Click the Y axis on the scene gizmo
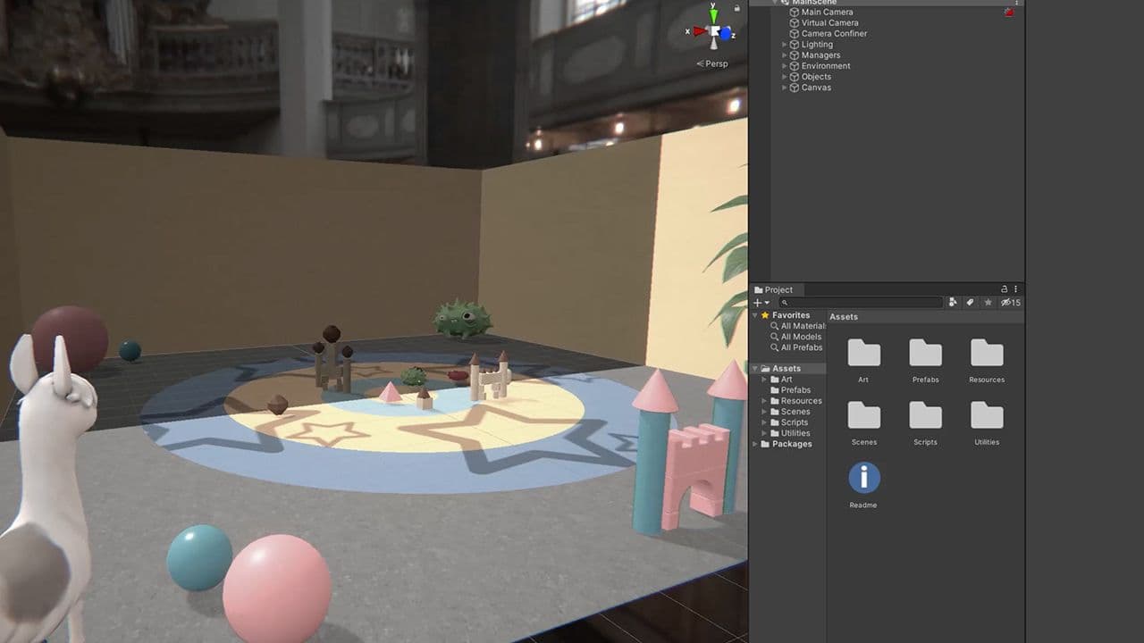The image size is (1144, 643). coord(712,14)
